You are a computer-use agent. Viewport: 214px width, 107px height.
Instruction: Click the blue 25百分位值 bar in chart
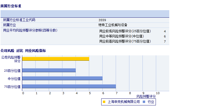click(x=49, y=70)
